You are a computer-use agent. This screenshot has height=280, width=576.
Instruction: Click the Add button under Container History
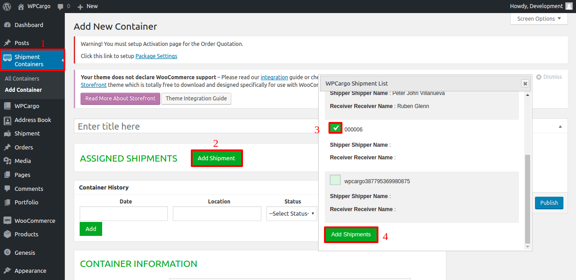point(91,229)
